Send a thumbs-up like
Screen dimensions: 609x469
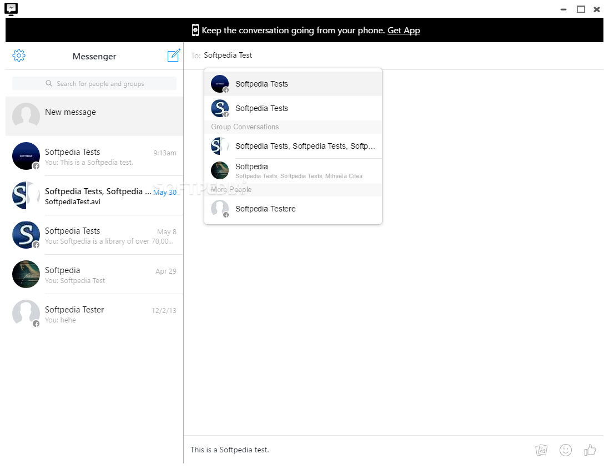pos(590,450)
